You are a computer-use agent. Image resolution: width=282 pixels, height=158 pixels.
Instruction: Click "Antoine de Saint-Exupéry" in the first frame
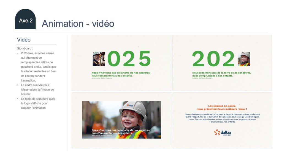102,78
